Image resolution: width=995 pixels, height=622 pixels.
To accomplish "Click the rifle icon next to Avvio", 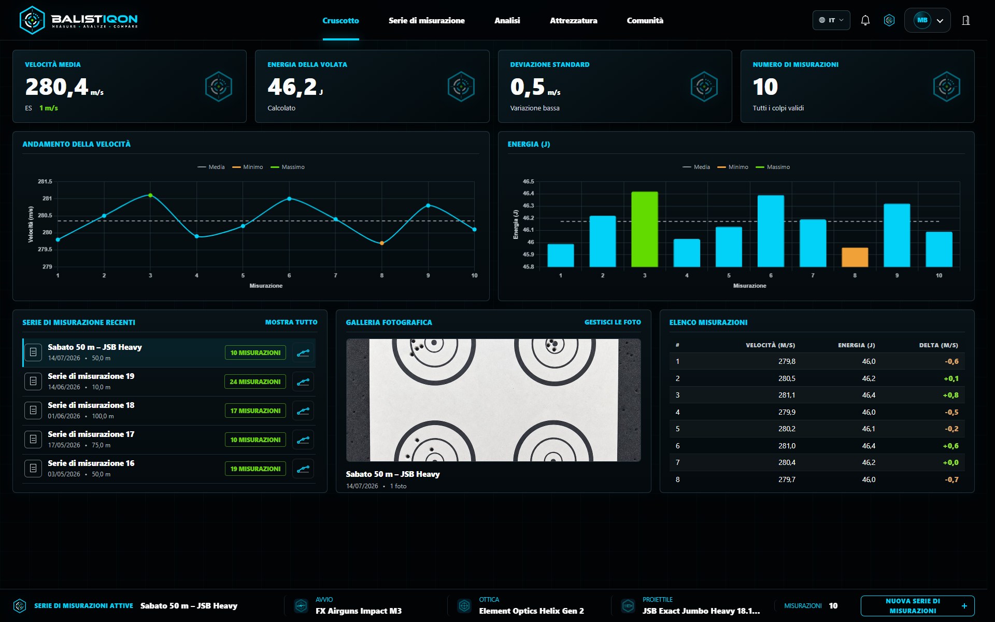I will click(x=301, y=605).
